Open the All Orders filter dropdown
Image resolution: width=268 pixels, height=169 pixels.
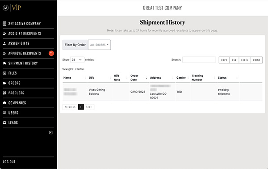point(99,45)
